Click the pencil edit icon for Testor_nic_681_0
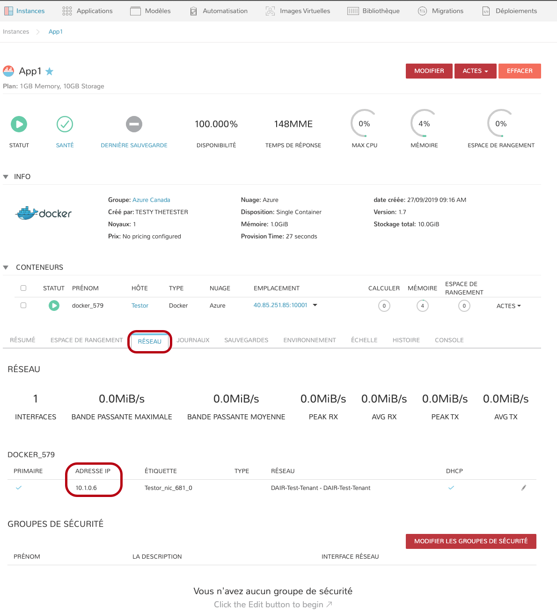 point(524,488)
